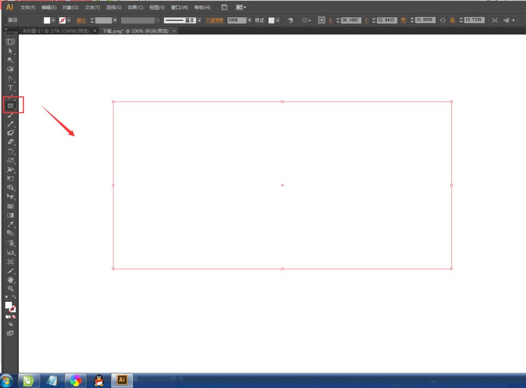Select the Artboard tool
Screen dimensions: 526x388
11,262
